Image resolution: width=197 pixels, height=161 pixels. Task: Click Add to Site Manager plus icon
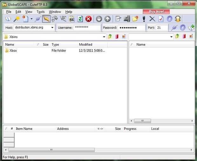click(191, 28)
